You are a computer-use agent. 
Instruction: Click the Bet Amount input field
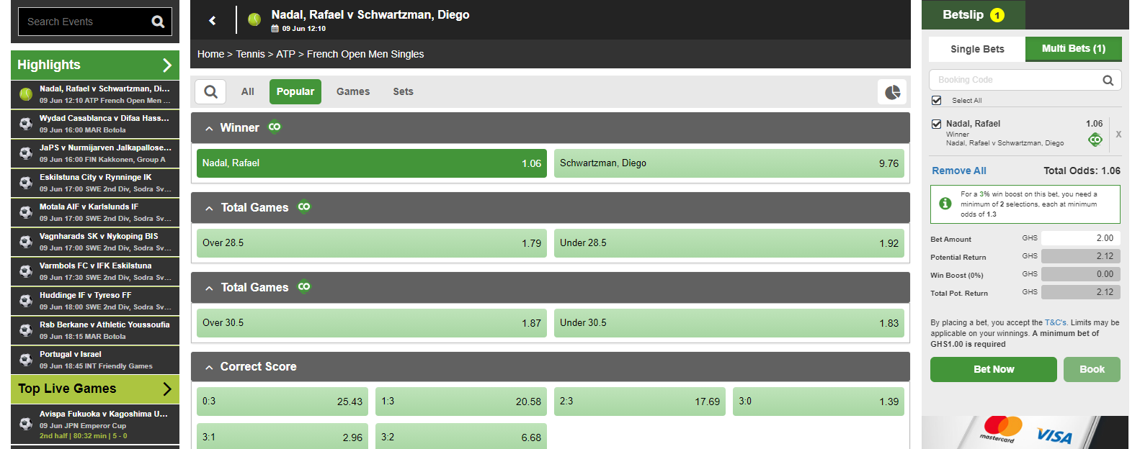coord(1080,238)
